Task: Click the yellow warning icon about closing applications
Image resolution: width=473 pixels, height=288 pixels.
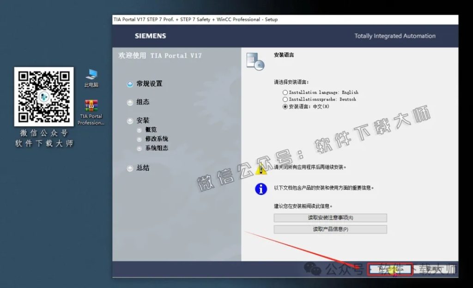Action: tap(261, 170)
